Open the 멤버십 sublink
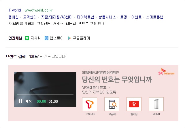This screenshot has height=128, width=185. 14,17
